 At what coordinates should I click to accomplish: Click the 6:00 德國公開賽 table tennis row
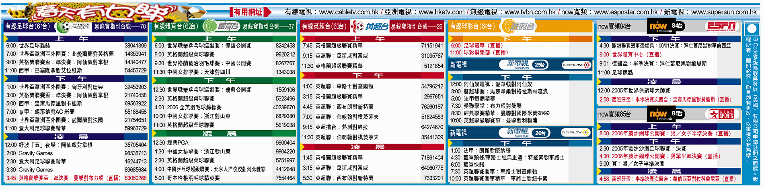(224, 46)
